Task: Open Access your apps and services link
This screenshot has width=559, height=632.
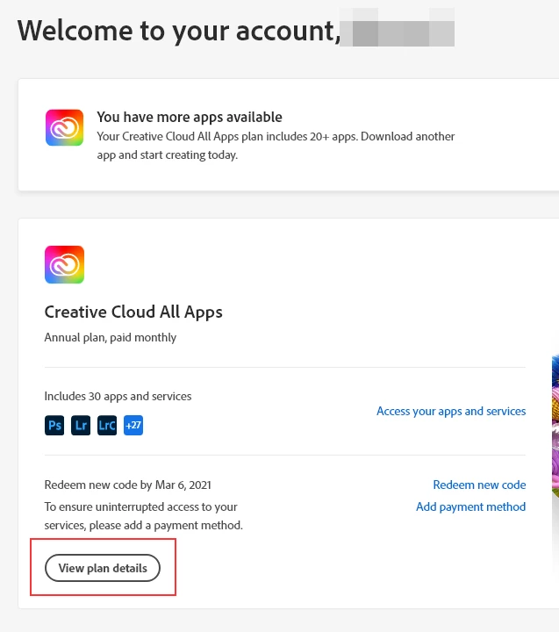Action: coord(451,411)
